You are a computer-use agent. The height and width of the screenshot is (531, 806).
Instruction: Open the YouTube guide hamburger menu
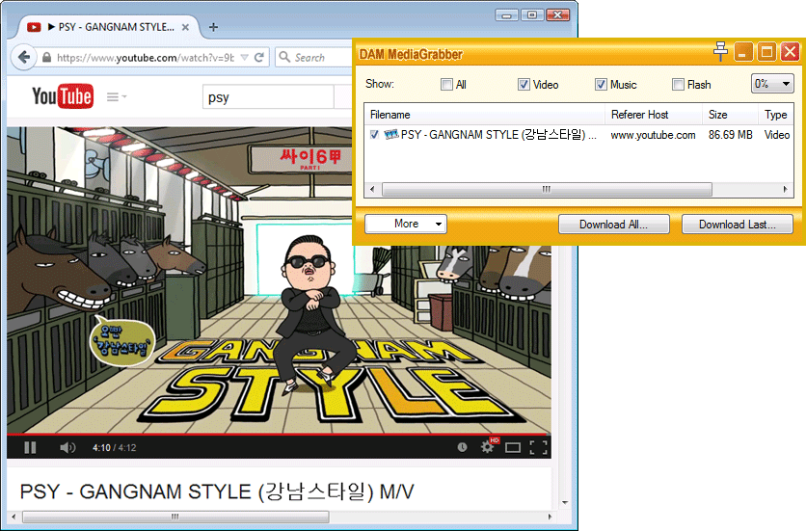tap(116, 96)
